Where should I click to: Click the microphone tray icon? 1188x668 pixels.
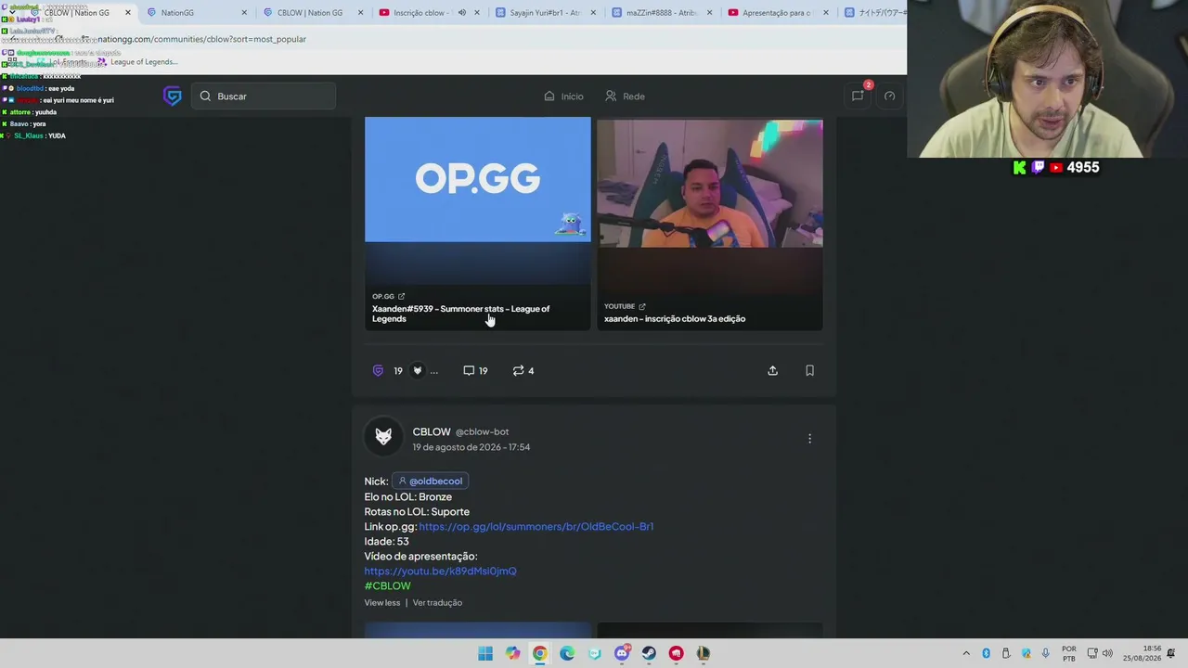(1046, 653)
